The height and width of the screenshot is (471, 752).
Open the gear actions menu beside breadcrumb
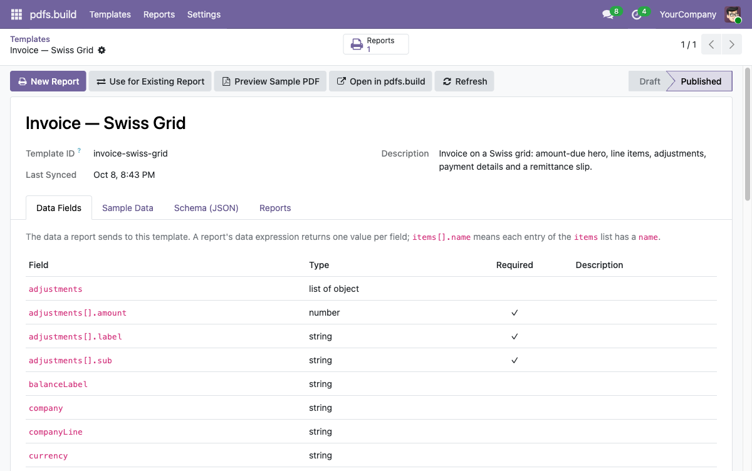102,50
